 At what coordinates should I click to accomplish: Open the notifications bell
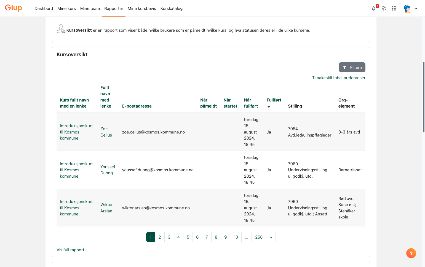[374, 9]
